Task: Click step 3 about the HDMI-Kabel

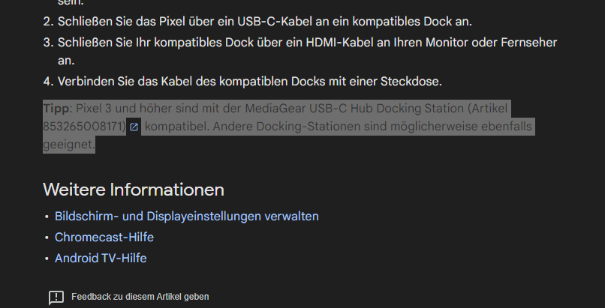Action: coord(306,43)
